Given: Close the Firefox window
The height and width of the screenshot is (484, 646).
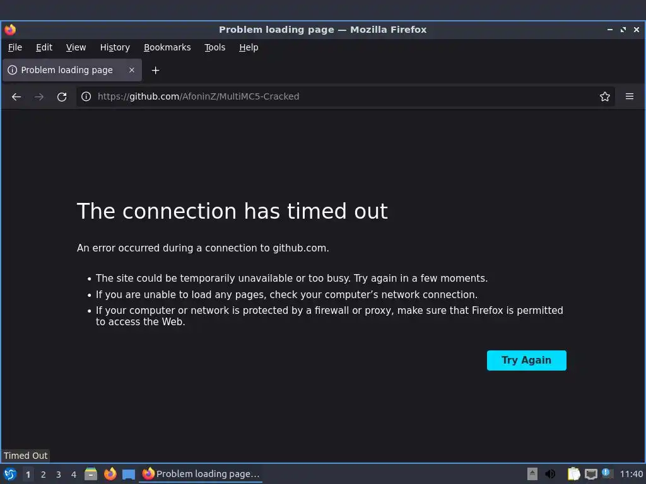Looking at the screenshot, I should tap(636, 30).
